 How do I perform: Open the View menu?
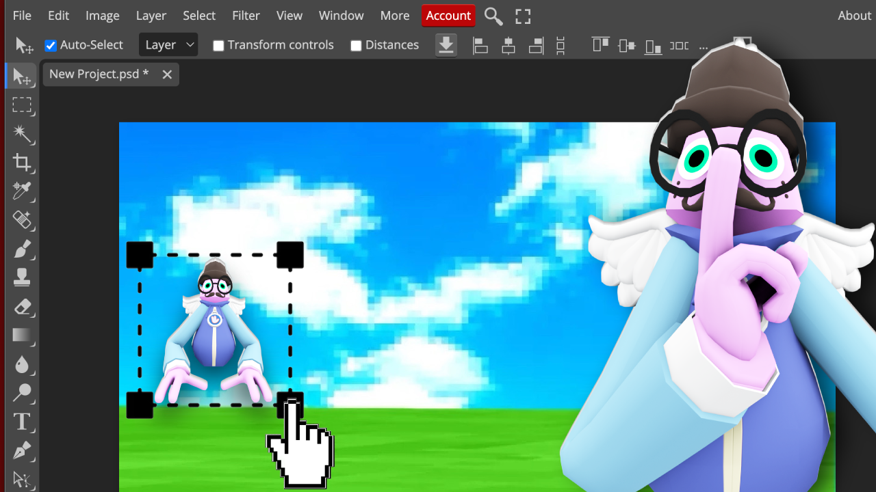coord(289,16)
